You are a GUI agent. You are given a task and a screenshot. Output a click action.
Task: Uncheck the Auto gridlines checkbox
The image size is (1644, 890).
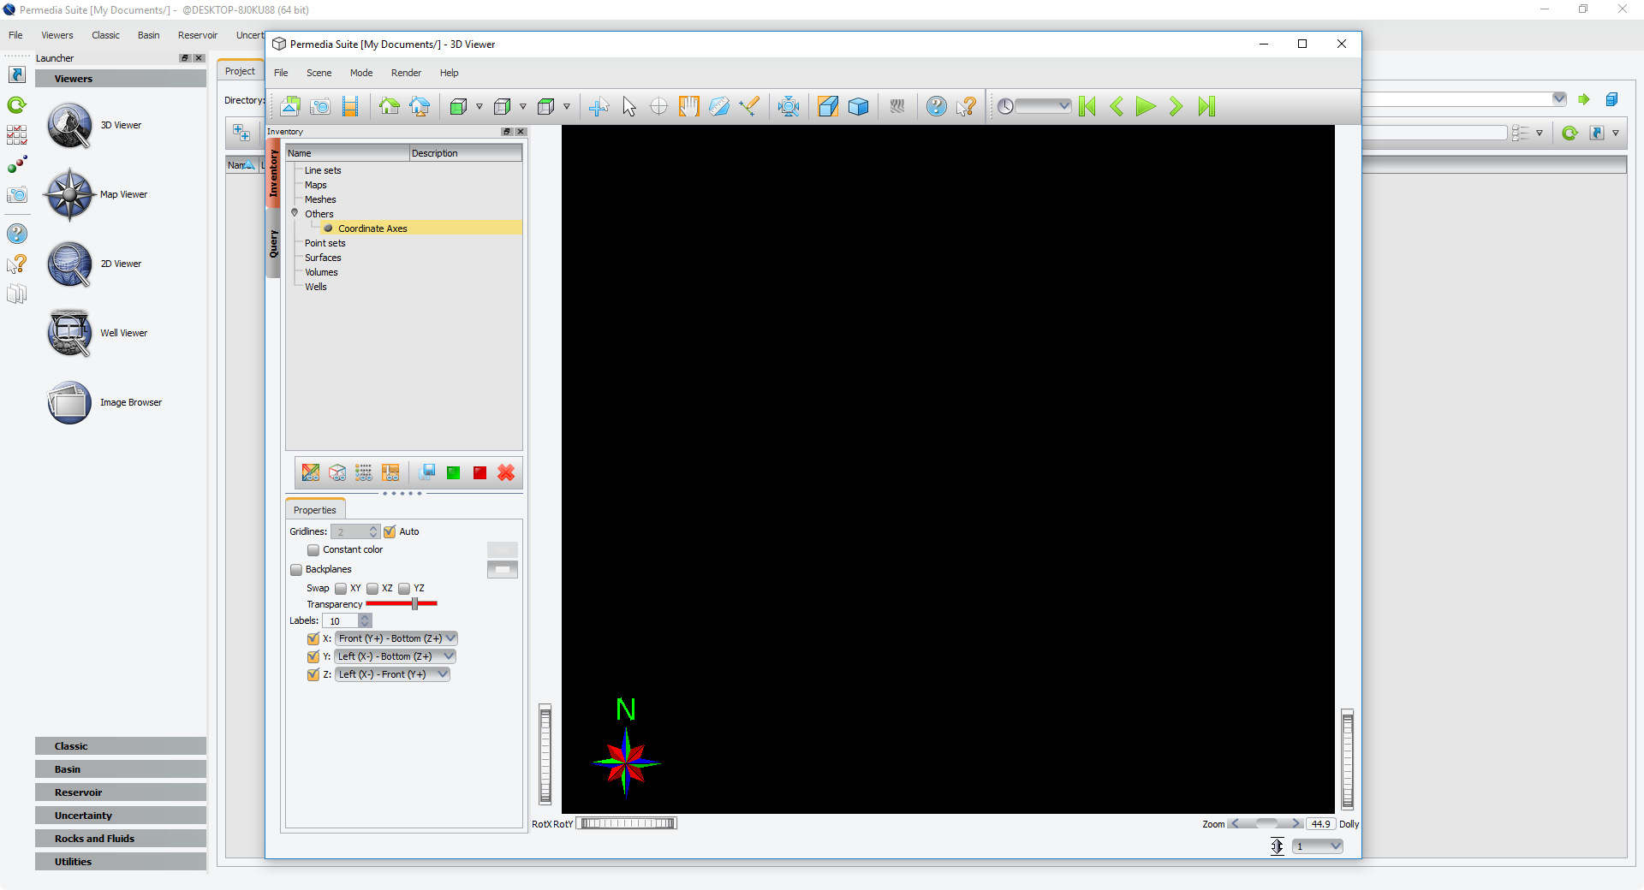point(390,532)
